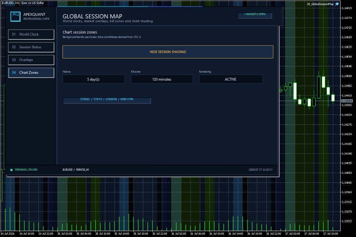Image resolution: width=356 pixels, height=237 pixels.
Task: Click the 17 Jul 10:00 time axis label
Action: (x=330, y=233)
